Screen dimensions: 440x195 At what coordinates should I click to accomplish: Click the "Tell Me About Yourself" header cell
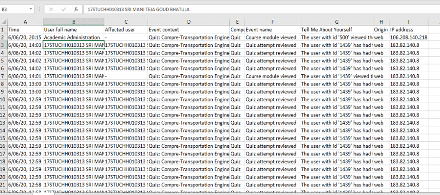(336, 30)
